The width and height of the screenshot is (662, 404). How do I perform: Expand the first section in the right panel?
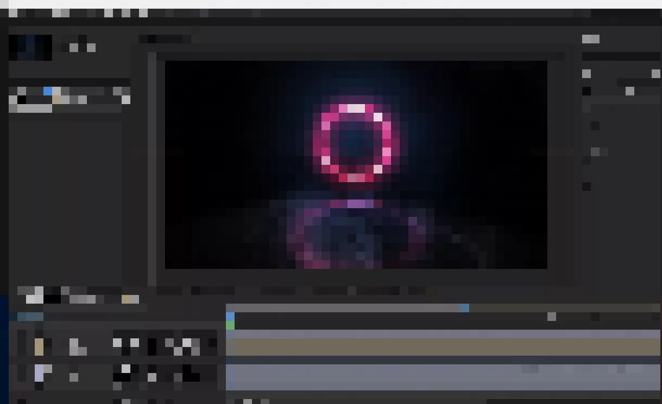(586, 74)
